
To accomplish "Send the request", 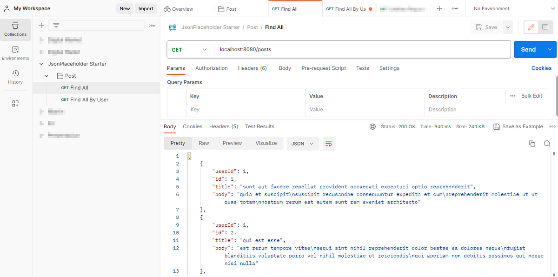I will tap(529, 49).
